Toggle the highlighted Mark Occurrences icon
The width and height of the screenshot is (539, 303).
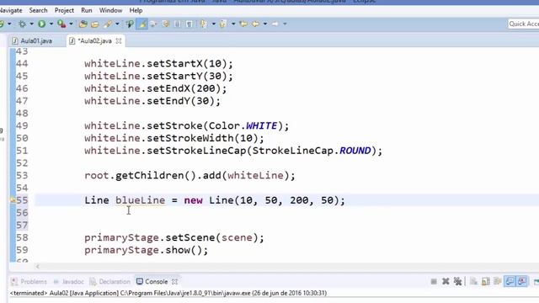[142, 24]
